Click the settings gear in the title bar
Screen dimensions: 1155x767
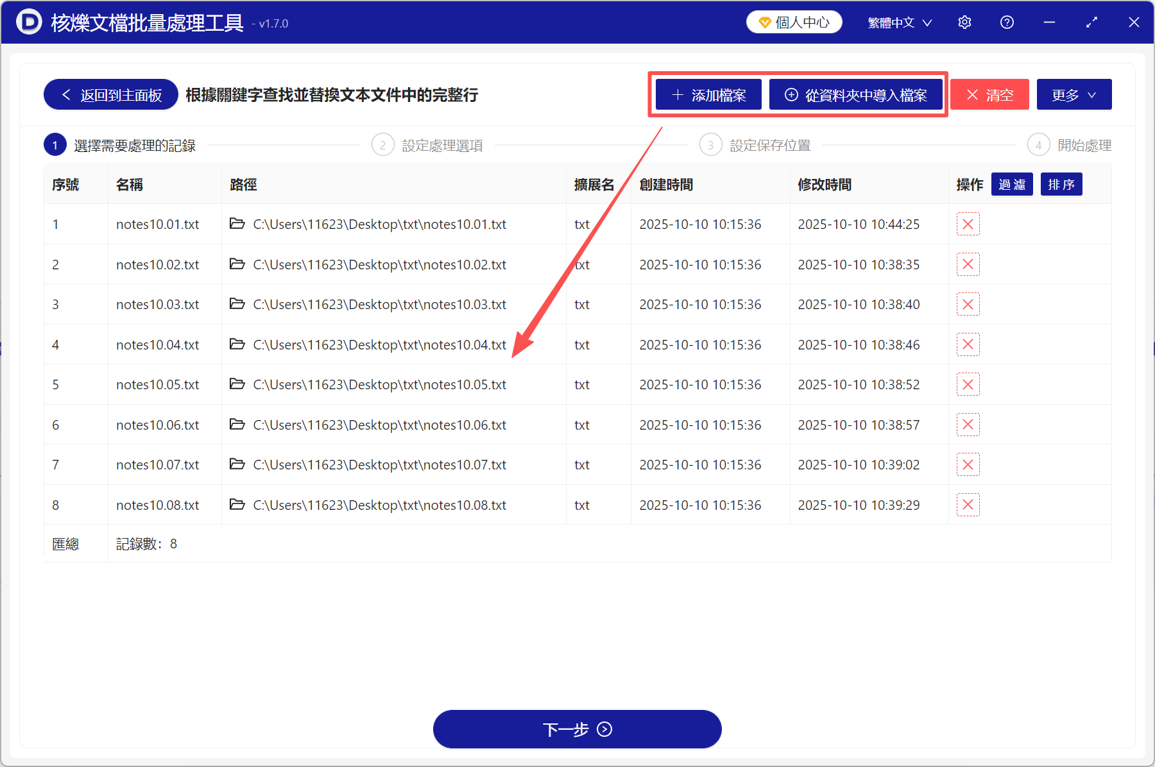point(964,22)
